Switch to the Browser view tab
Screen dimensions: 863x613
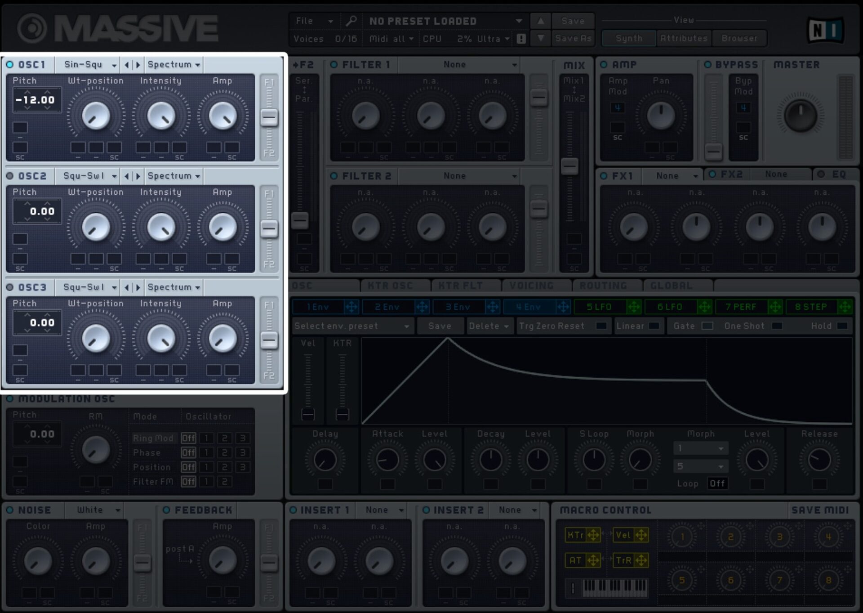[740, 38]
